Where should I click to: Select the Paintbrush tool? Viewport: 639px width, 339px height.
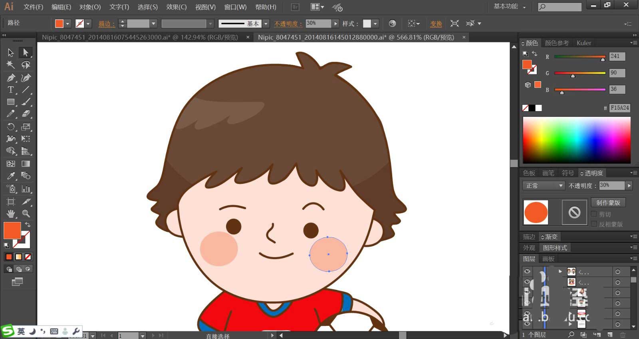pos(26,102)
